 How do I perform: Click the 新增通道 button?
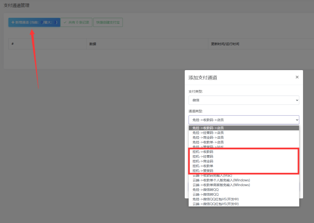click(34, 22)
